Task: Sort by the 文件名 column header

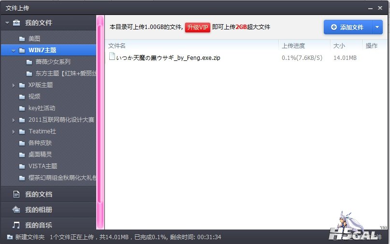Action: pos(117,46)
